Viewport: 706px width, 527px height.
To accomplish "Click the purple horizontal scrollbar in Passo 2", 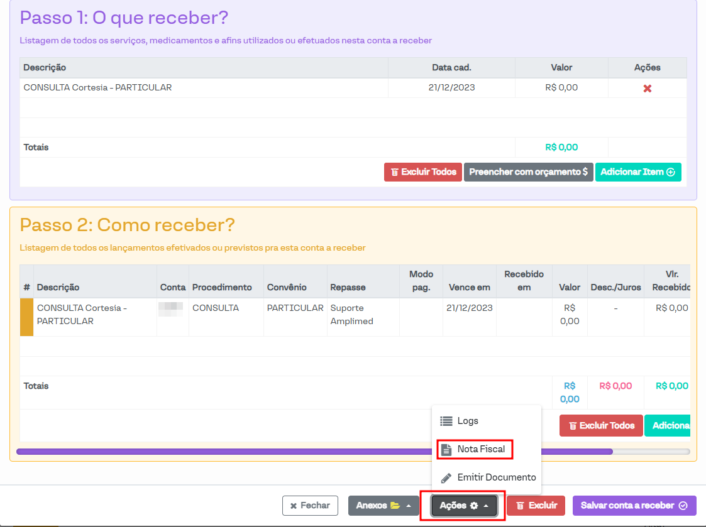I will [x=314, y=451].
